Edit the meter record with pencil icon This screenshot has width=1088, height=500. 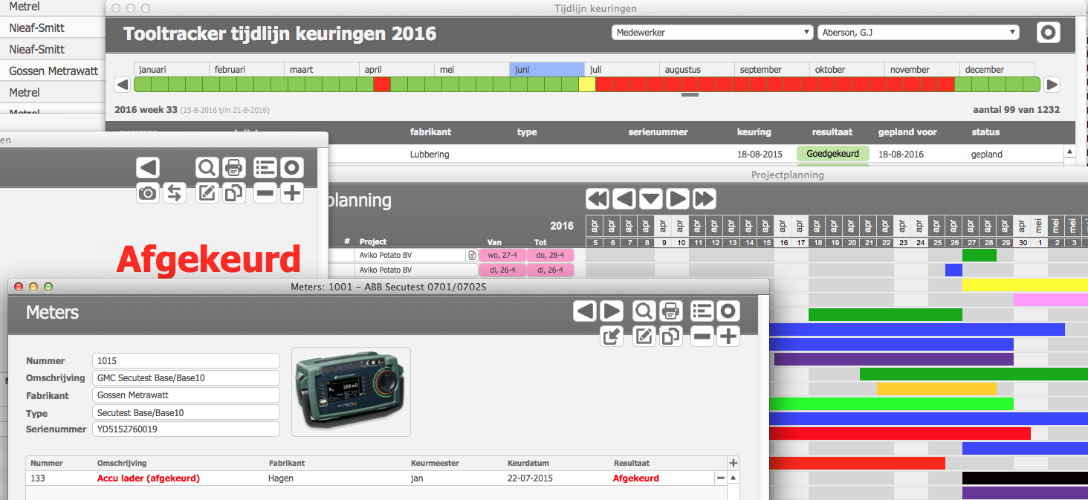point(644,337)
